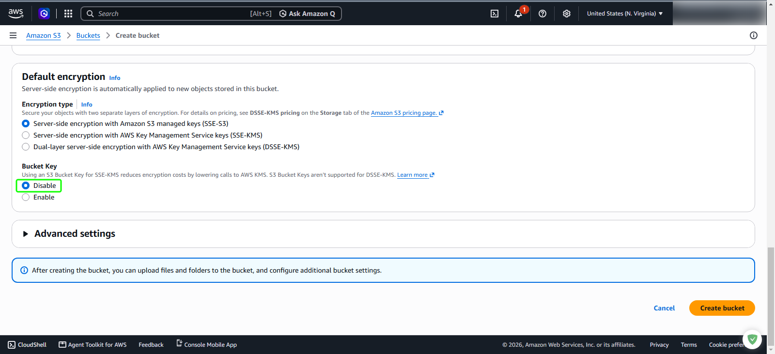Click the Ask Amazon Q button
775x354 pixels.
[x=308, y=14]
